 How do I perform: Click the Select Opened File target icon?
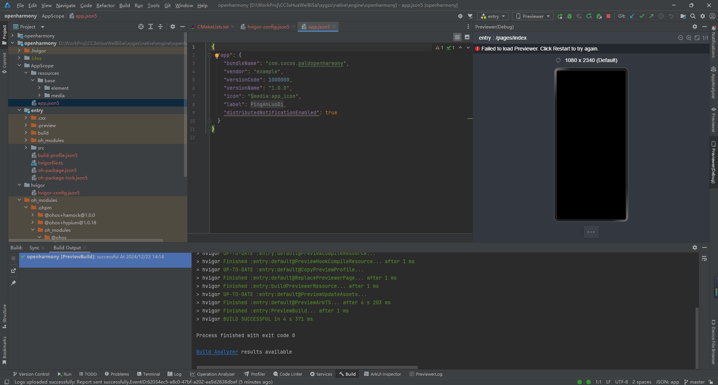(141, 27)
